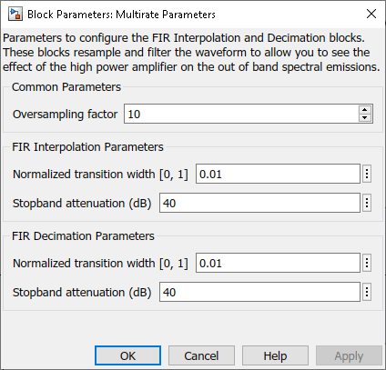Click the FIR Interpolation stopband attenuation field
The width and height of the screenshot is (386, 370).
click(259, 203)
